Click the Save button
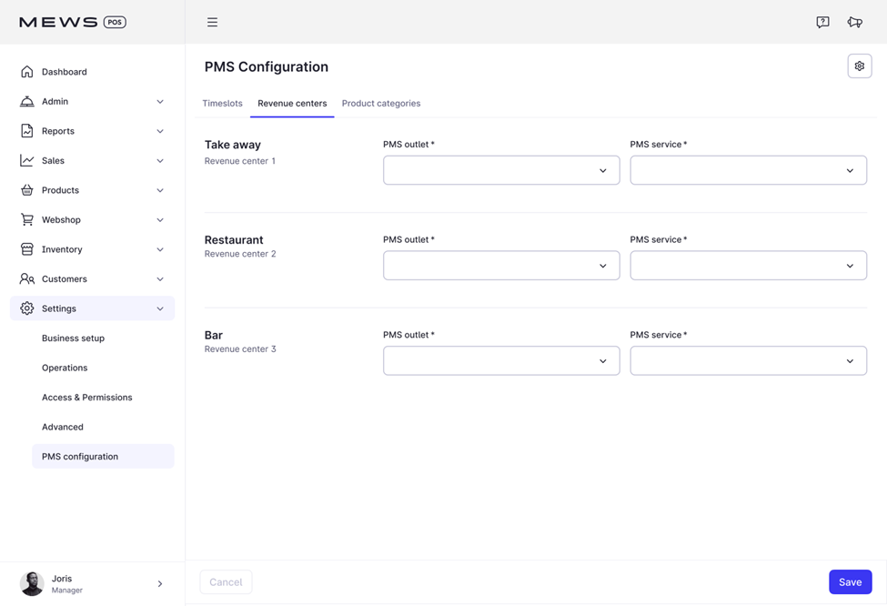Screen dimensions: 887x606 pos(850,582)
